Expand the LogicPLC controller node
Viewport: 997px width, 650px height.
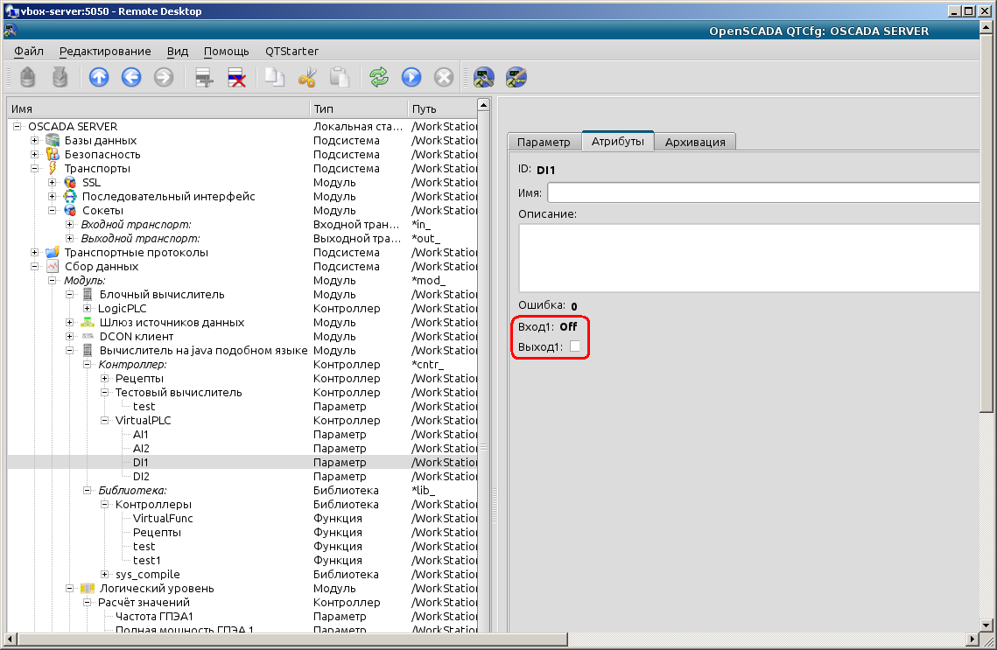click(88, 309)
